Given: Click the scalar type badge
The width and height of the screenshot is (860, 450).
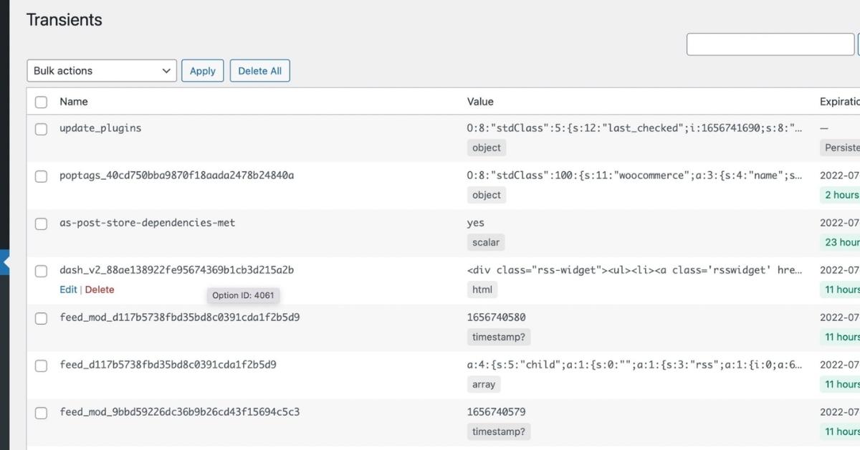Looking at the screenshot, I should (x=486, y=242).
